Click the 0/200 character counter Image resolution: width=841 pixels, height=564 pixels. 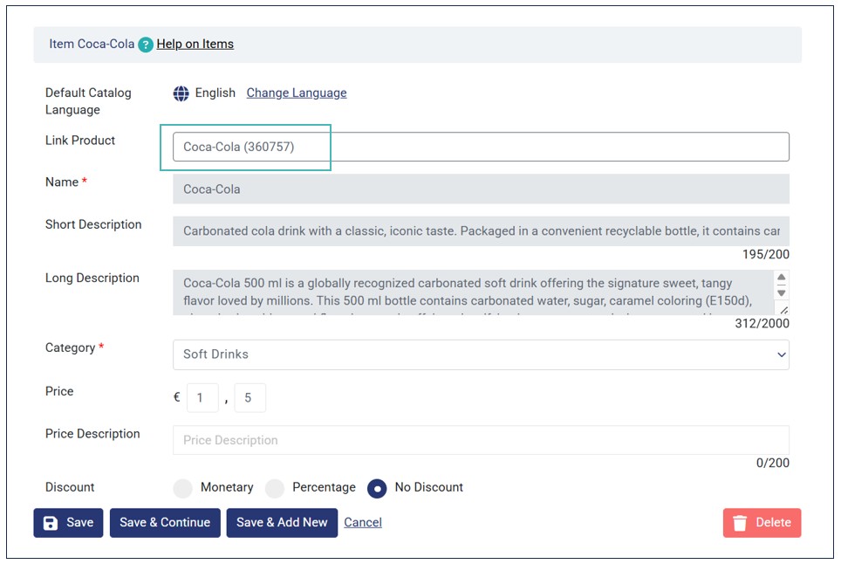pos(772,463)
